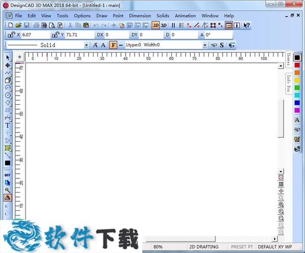Click the vertical scrollbar down arrow
The height and width of the screenshot is (253, 305).
pyautogui.click(x=281, y=172)
